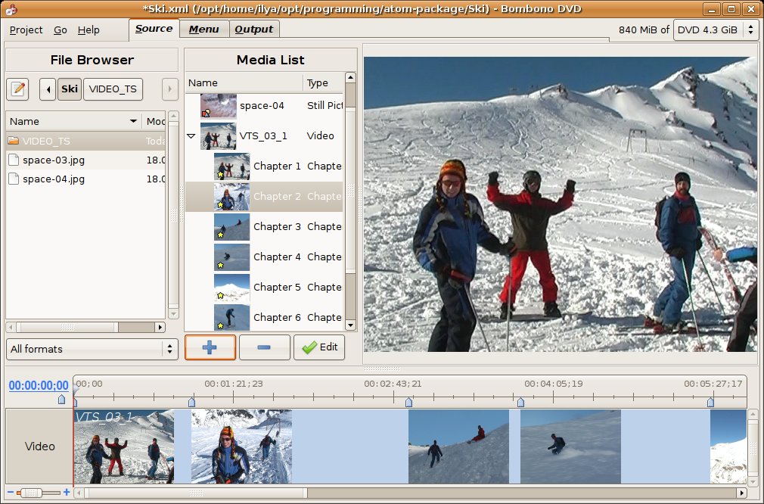Open the Name column sort dropdown
764x504 pixels.
[x=73, y=121]
